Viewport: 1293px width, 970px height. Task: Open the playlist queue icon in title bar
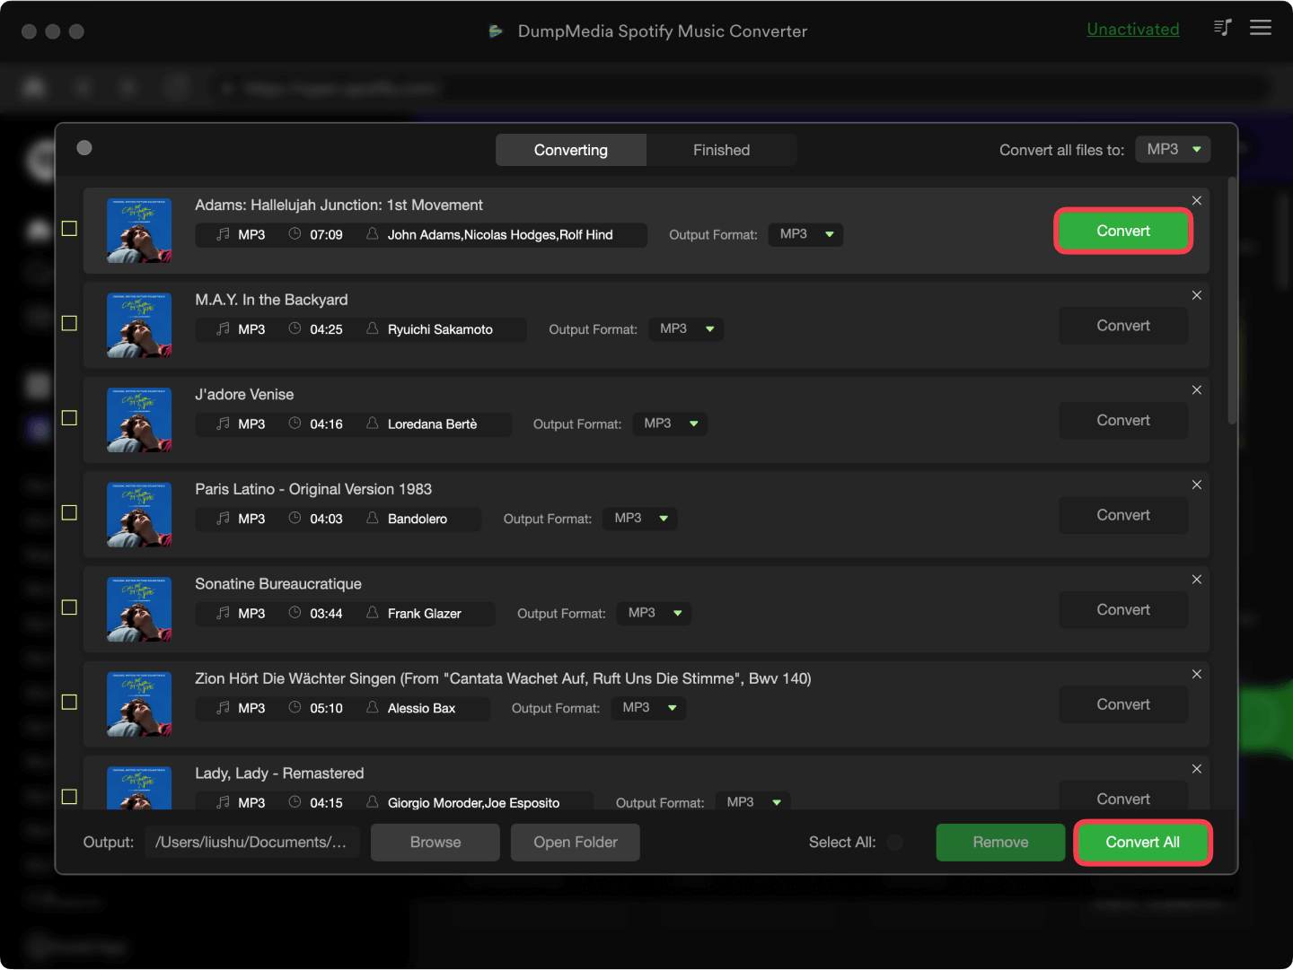(1222, 28)
